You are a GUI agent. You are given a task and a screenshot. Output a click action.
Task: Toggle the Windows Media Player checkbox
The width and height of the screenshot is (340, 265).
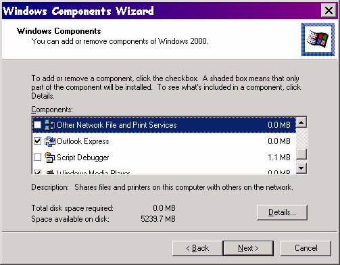37,172
